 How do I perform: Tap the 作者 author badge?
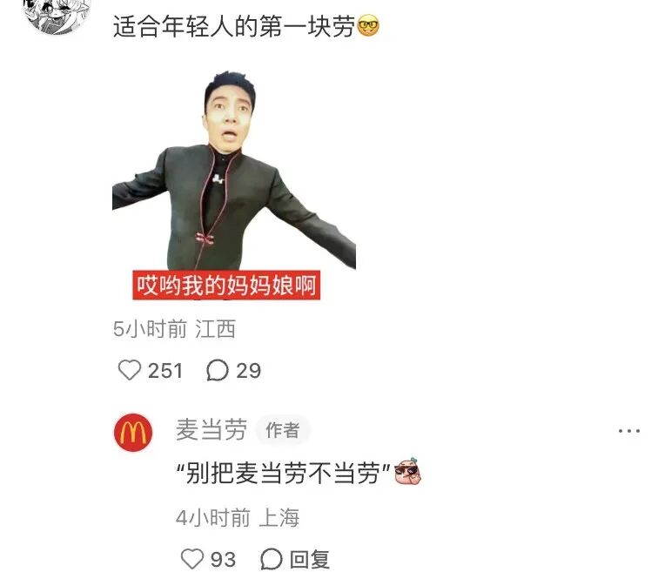tap(283, 430)
